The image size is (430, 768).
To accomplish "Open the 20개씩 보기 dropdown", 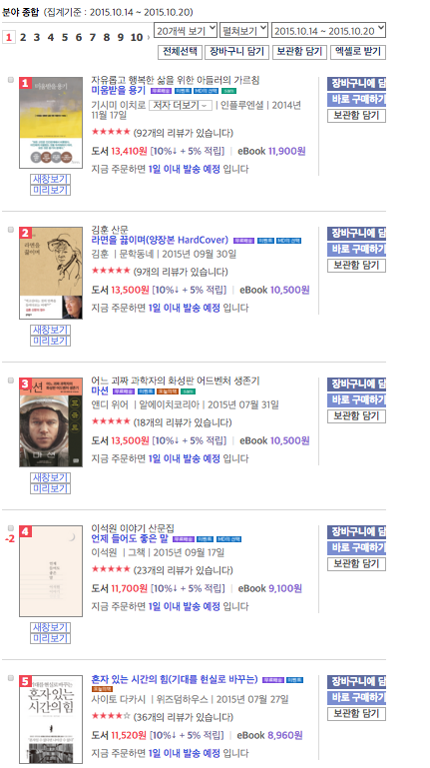I will [x=186, y=30].
